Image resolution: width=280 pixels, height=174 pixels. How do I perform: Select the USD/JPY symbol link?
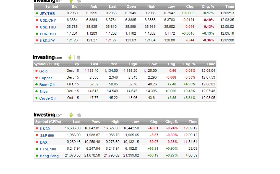pos(48,41)
